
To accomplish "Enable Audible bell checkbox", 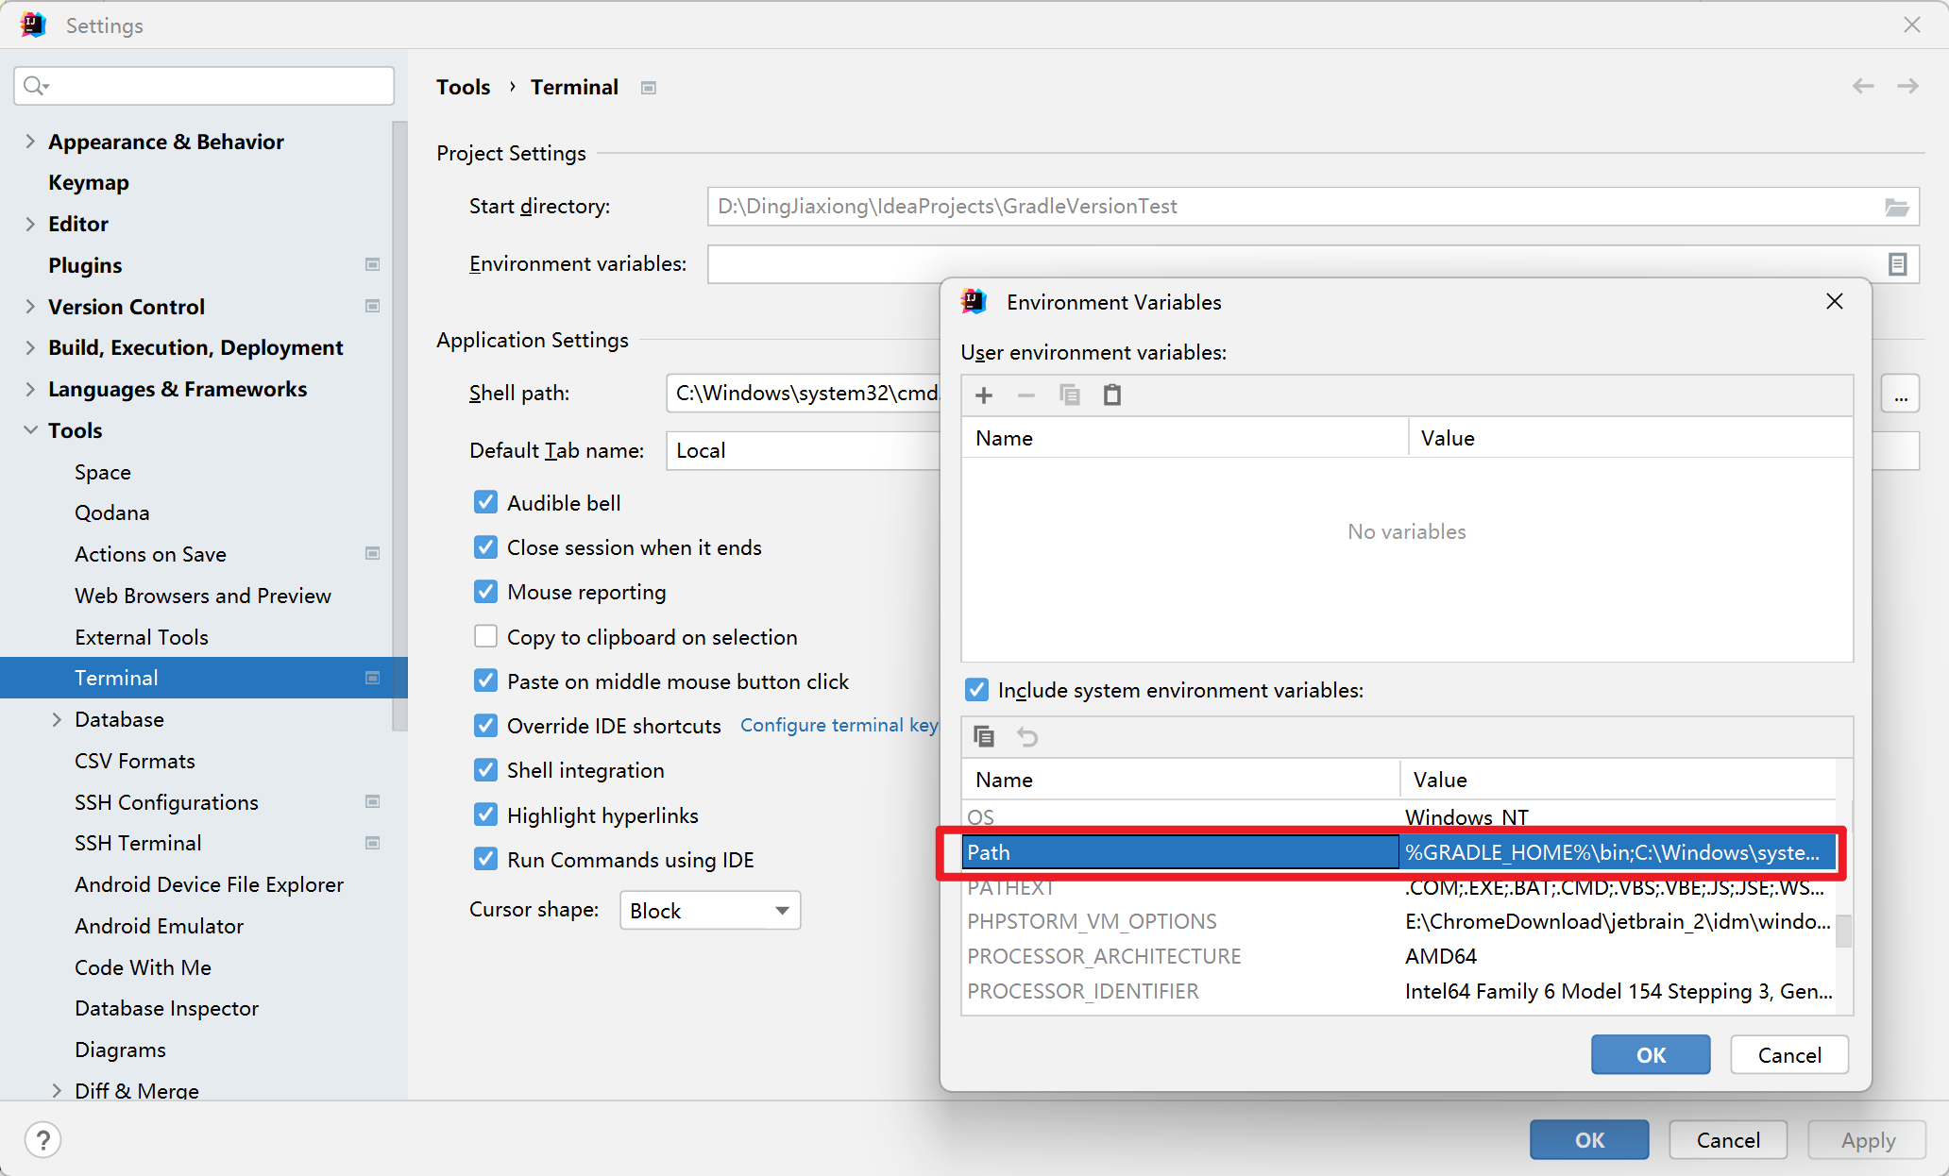I will [x=483, y=502].
